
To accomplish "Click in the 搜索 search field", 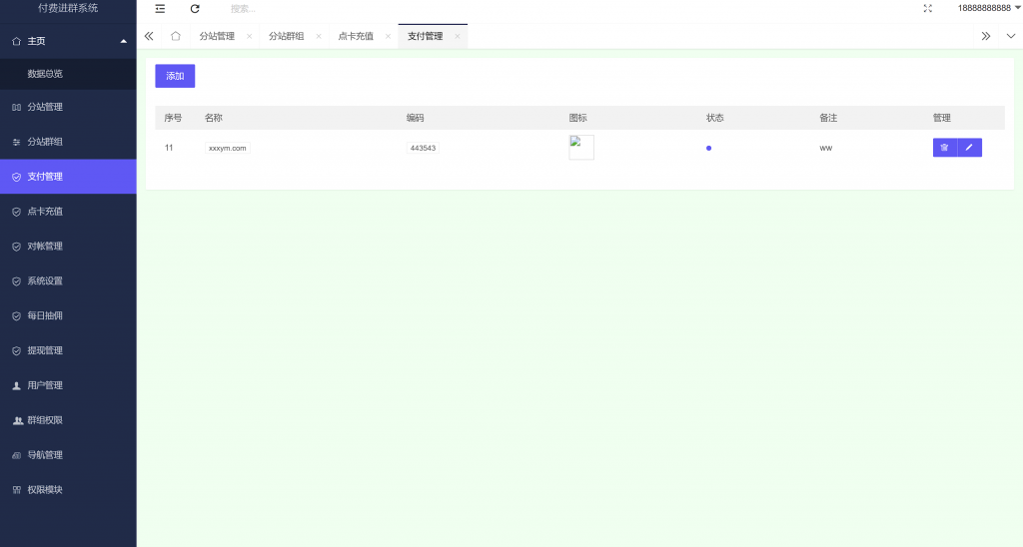I will point(243,9).
